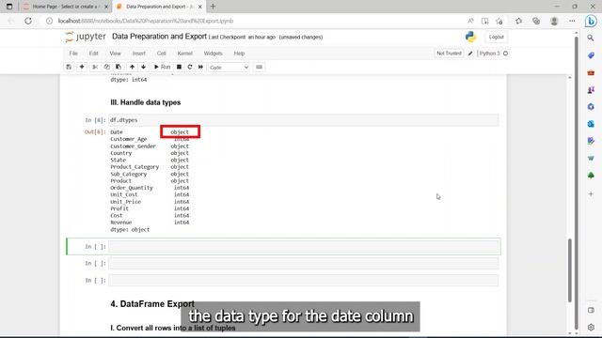Click the pencil edit icon near Python 3
The height and width of the screenshot is (338, 602).
[x=470, y=54]
